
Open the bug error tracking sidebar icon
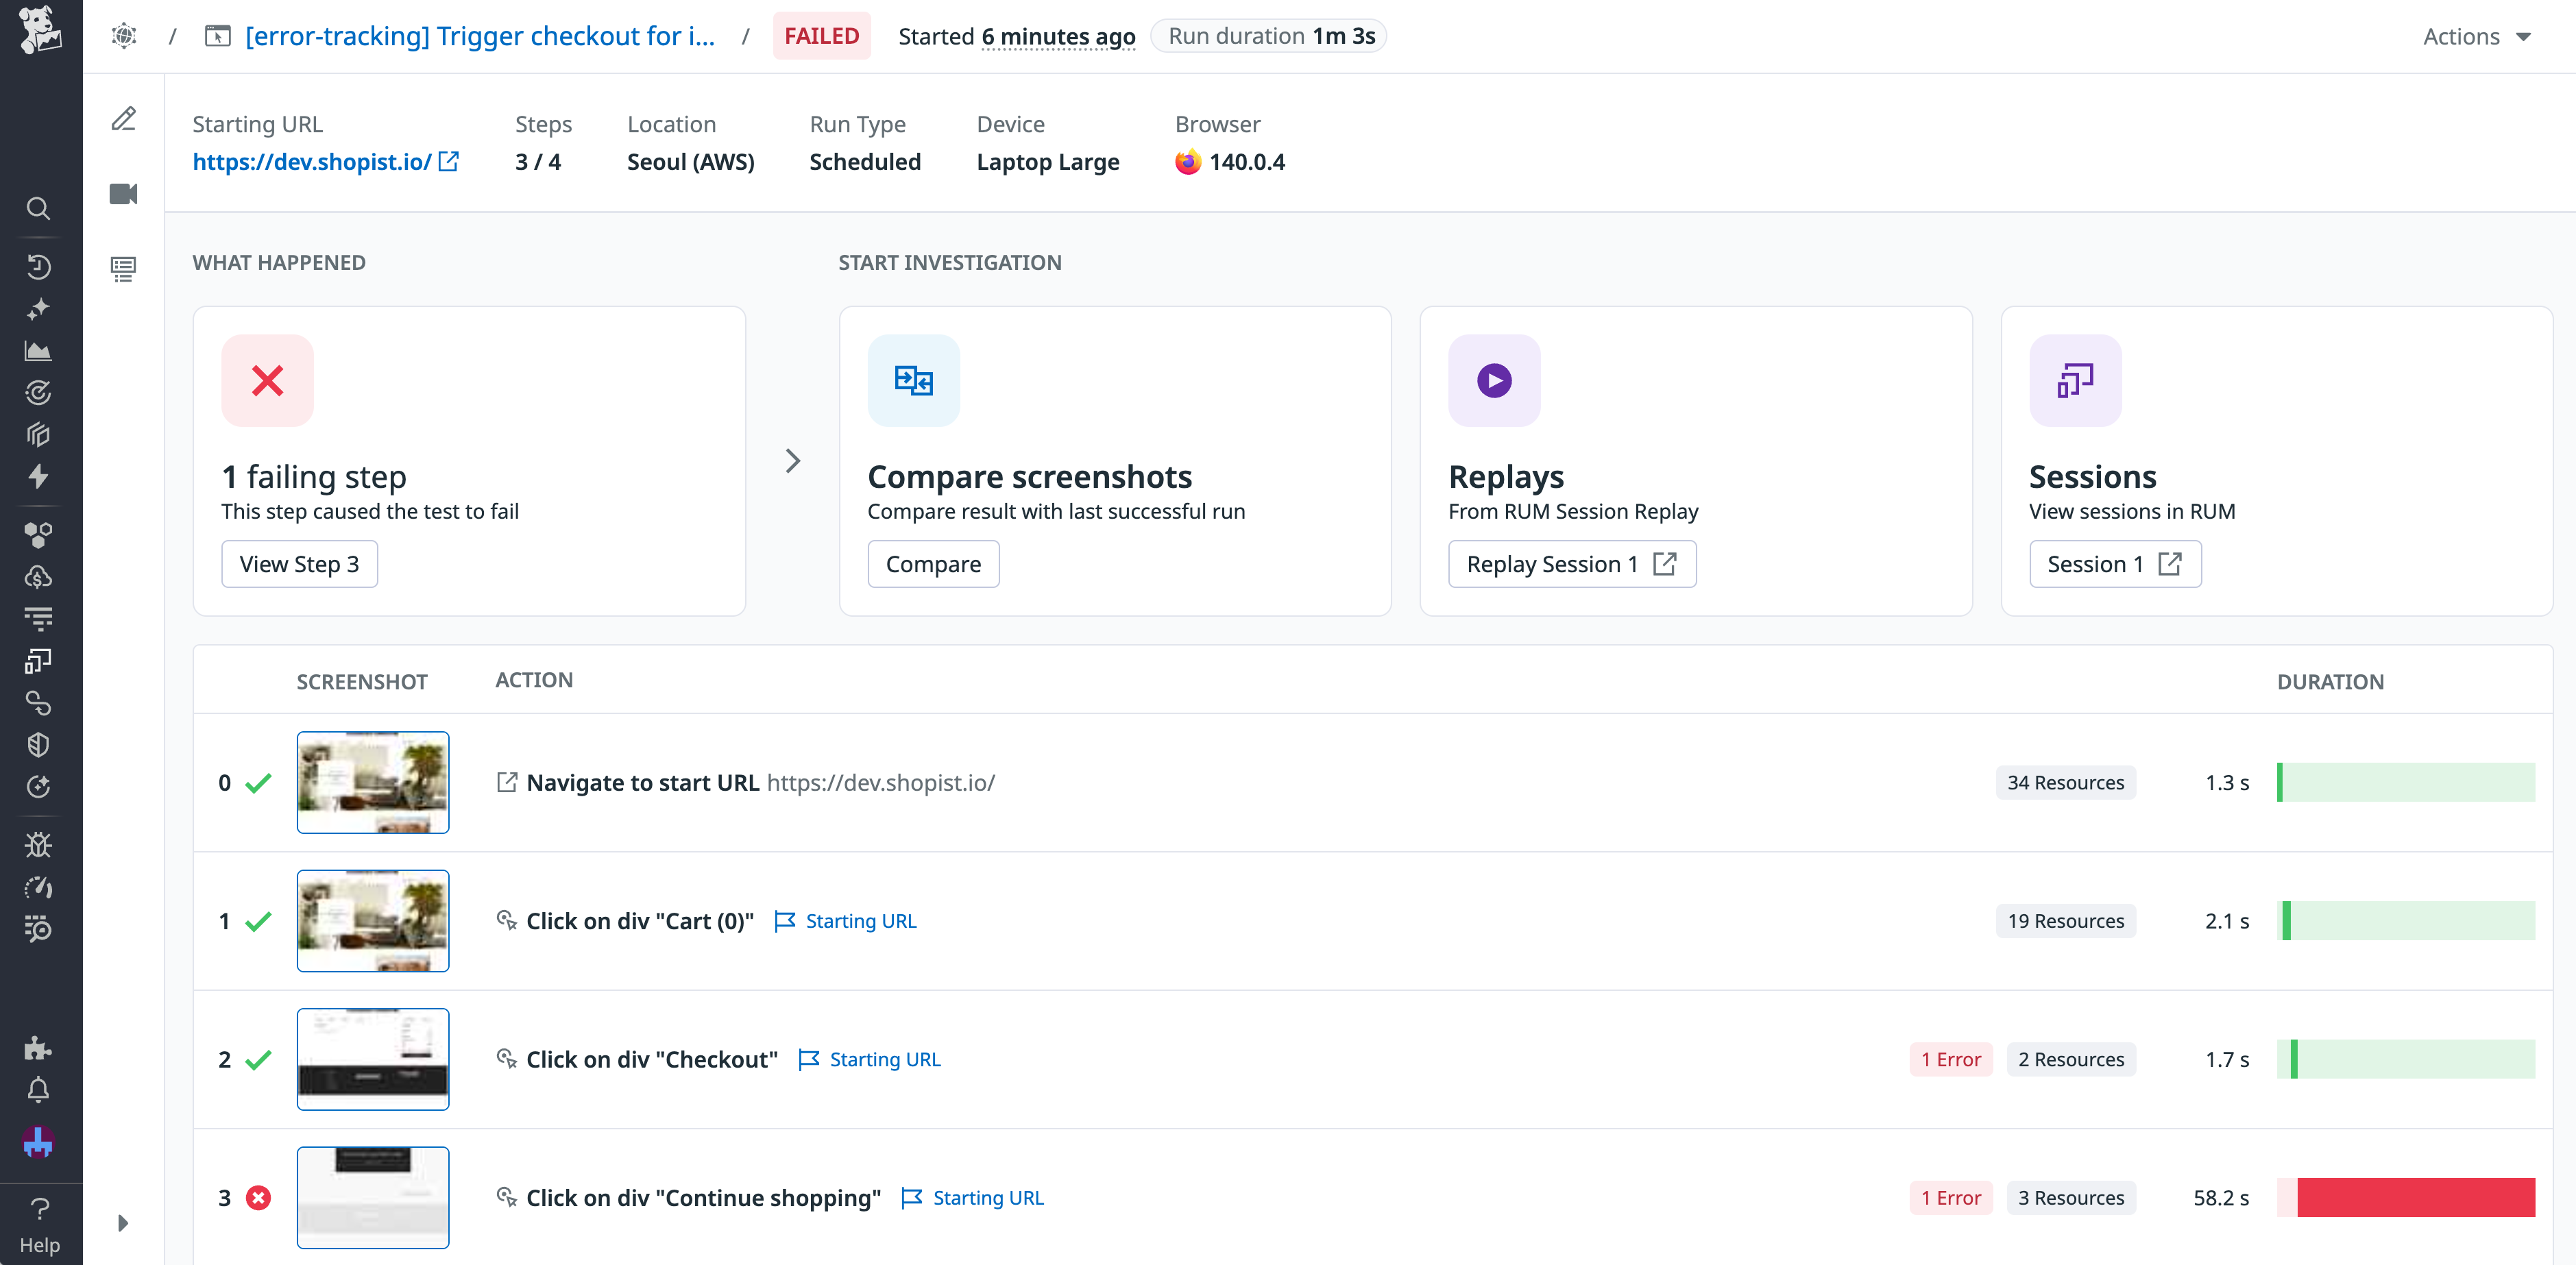tap(38, 845)
